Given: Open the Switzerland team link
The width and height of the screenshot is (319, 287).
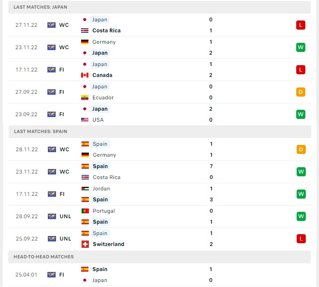Looking at the screenshot, I should [108, 244].
